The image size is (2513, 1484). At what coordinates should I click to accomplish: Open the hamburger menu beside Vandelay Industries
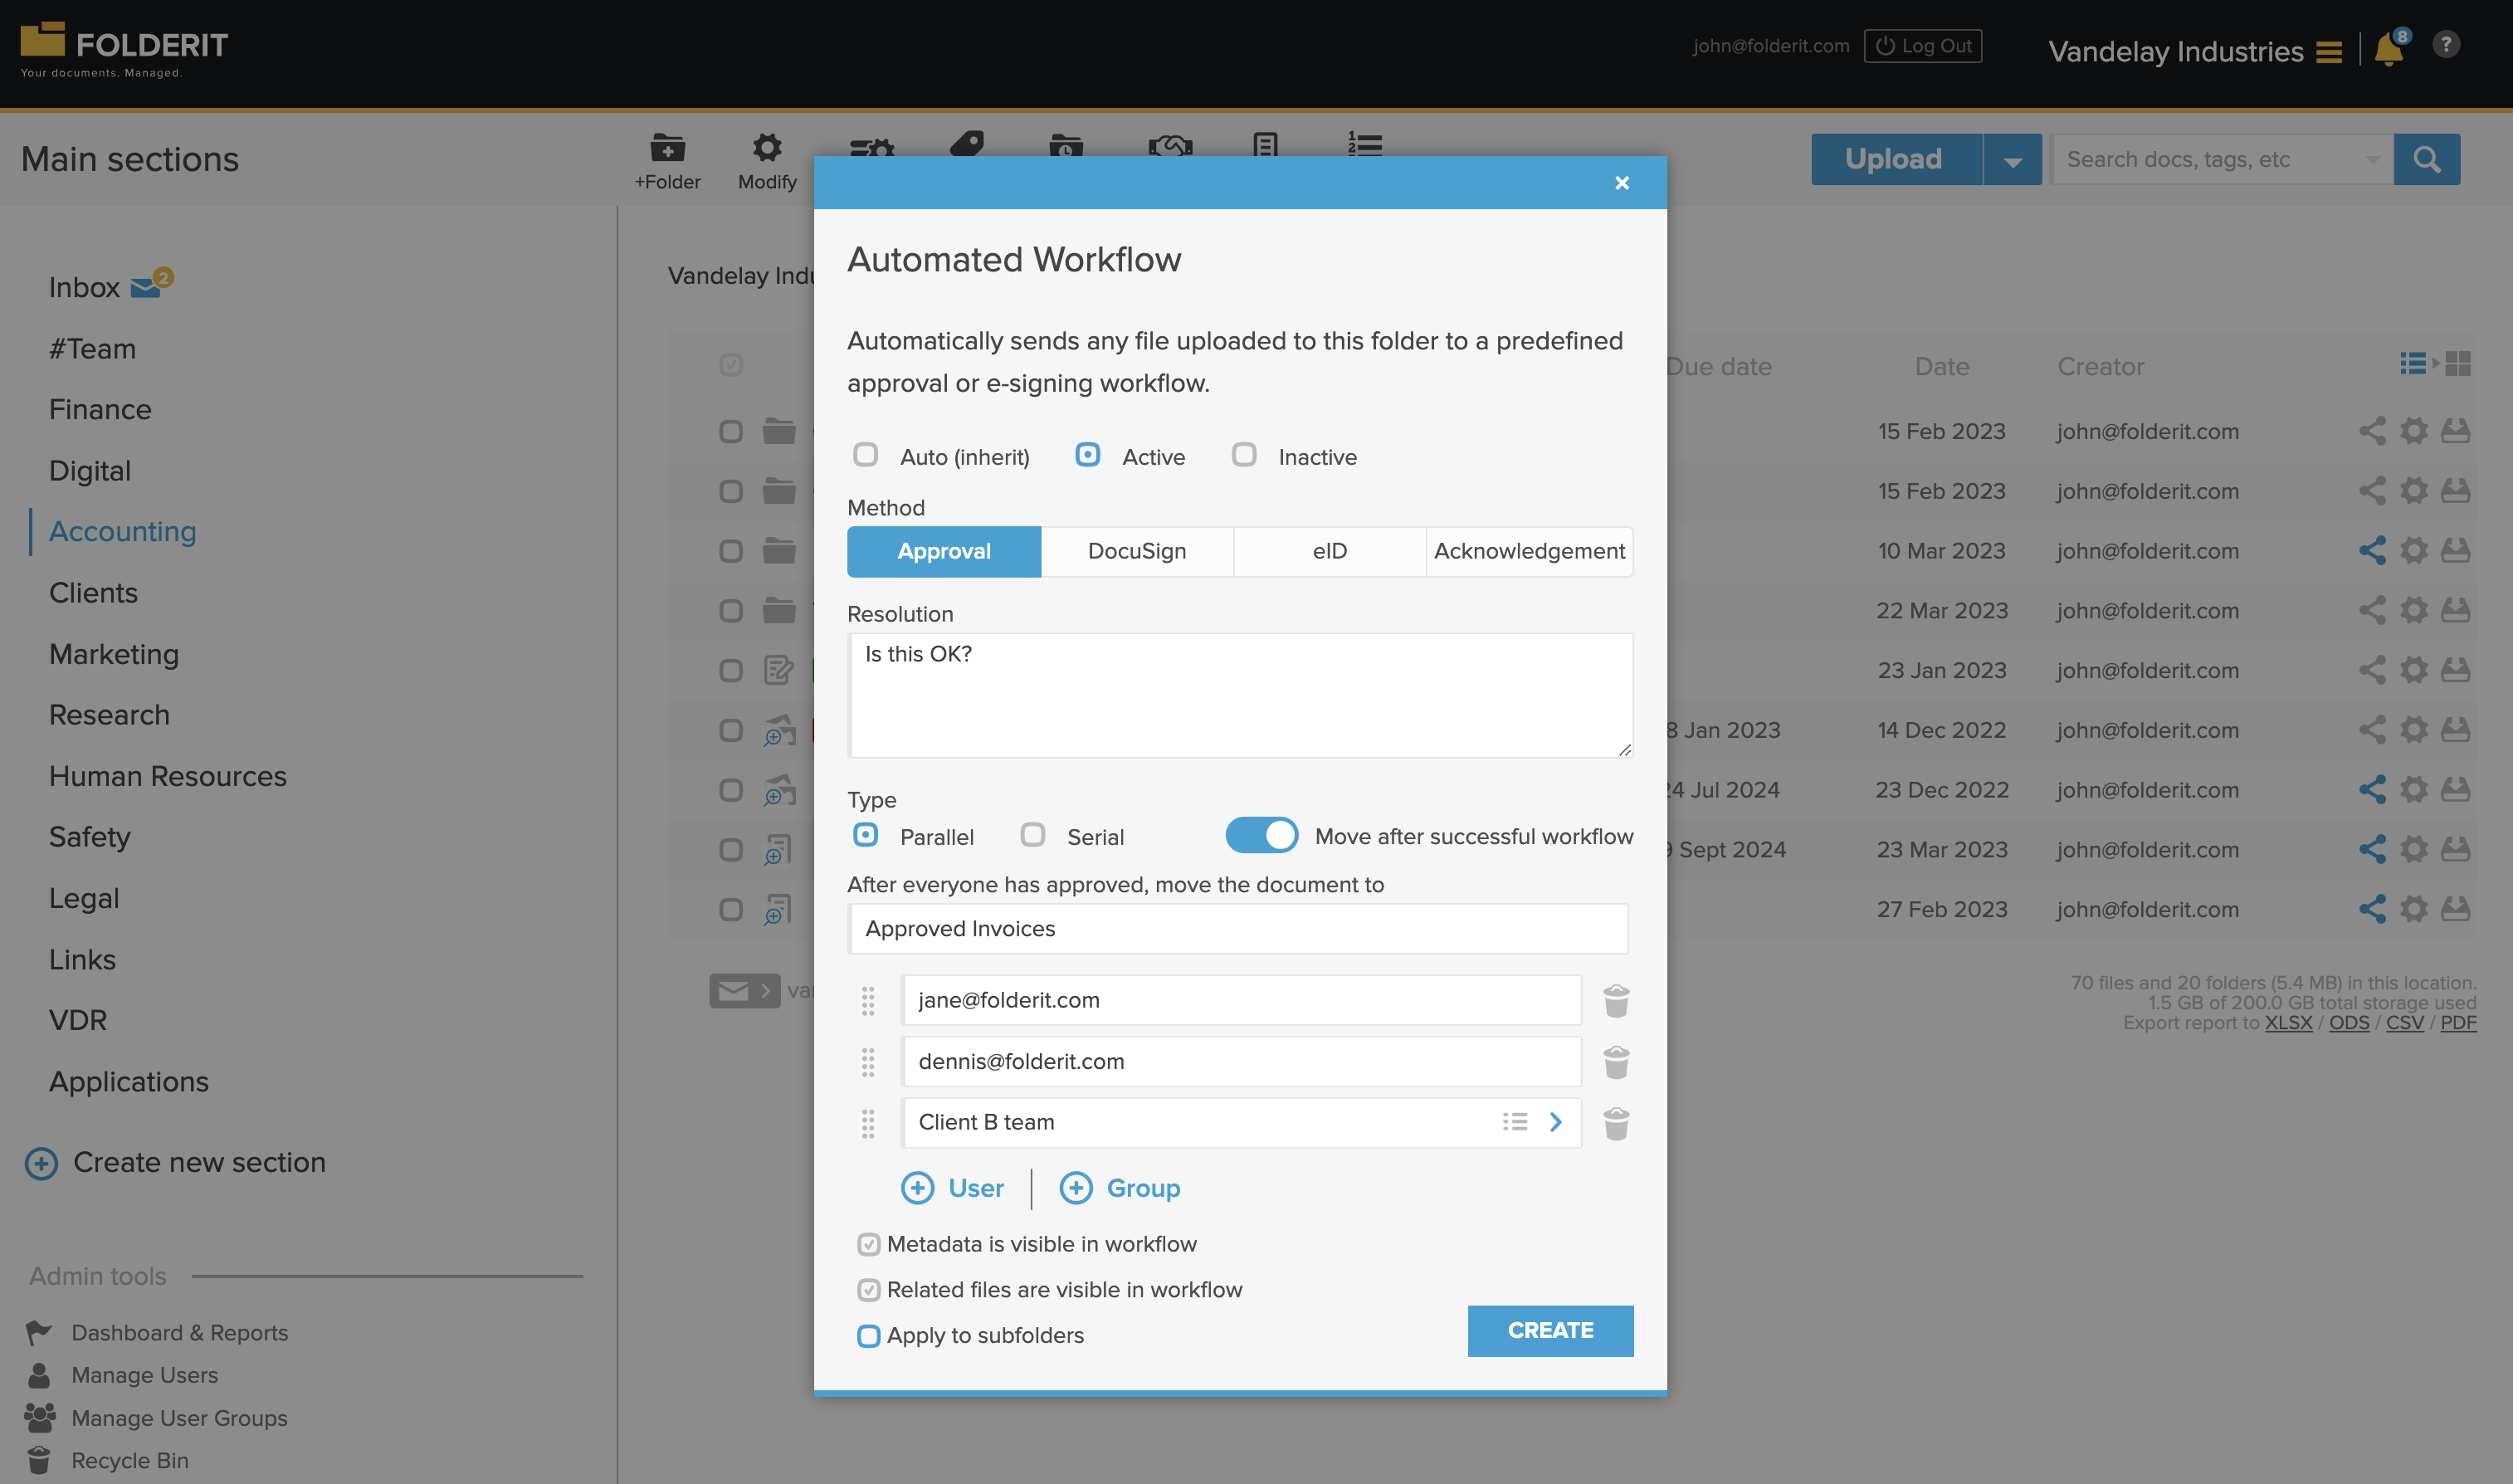pos(2328,53)
